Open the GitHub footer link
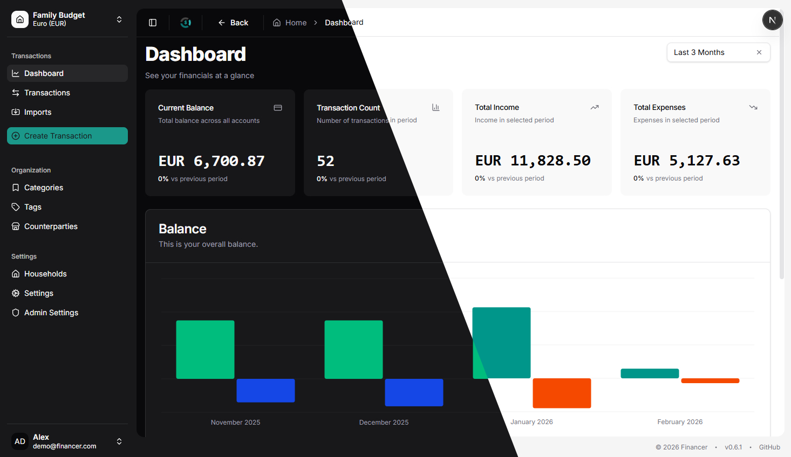791x457 pixels. [x=769, y=447]
